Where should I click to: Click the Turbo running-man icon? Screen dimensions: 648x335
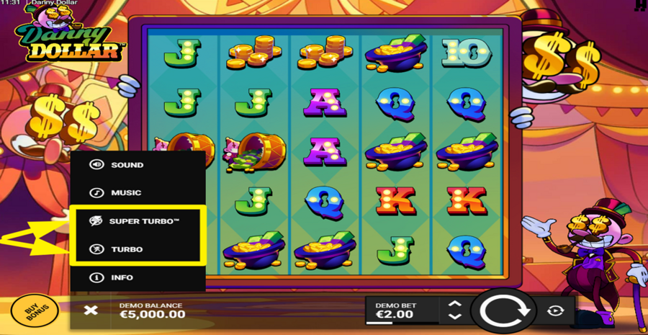[x=96, y=249]
